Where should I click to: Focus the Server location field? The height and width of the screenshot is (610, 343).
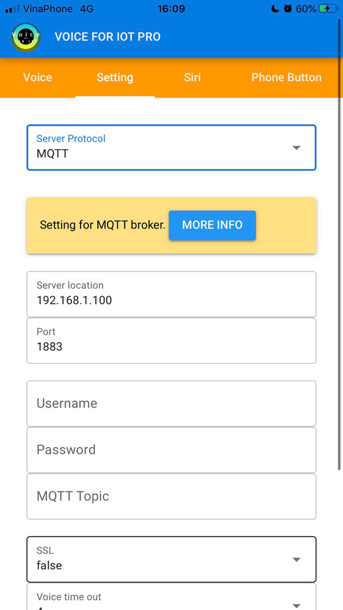(x=171, y=294)
